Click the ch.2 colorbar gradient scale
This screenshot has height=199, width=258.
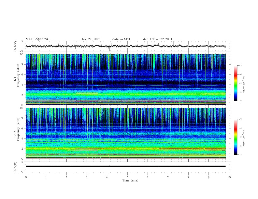(236, 137)
